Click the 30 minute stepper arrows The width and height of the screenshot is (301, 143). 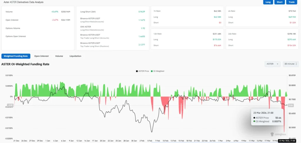[296, 64]
